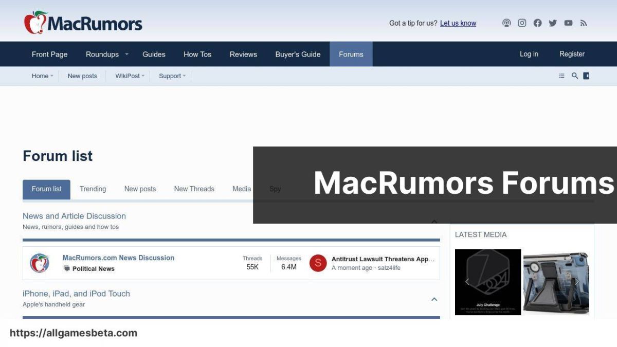The height and width of the screenshot is (347, 617).
Task: Click the red S avatar of salz4life
Action: point(318,263)
